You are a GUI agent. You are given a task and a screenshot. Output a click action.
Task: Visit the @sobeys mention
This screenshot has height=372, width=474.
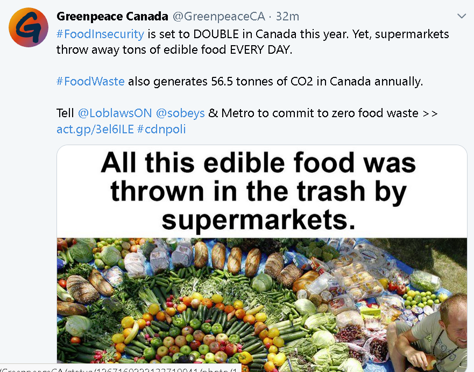tap(180, 113)
